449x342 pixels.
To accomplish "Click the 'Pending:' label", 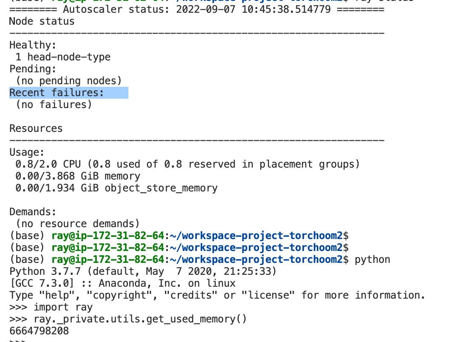I will tap(33, 69).
